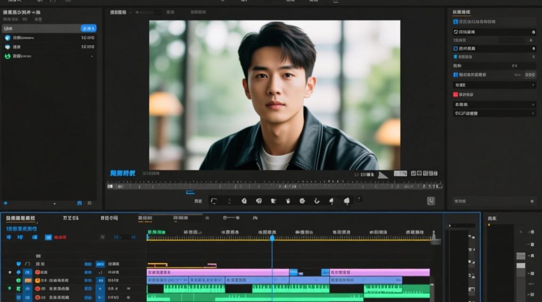Image resolution: width=542 pixels, height=302 pixels.
Task: Click the blue playhead marker on timeline ruler
Action: tap(272, 238)
